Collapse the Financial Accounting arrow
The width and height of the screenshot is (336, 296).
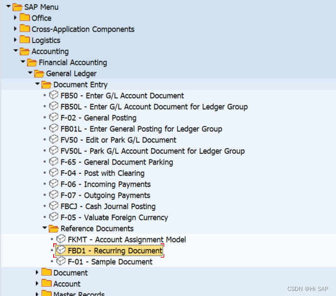pos(23,62)
